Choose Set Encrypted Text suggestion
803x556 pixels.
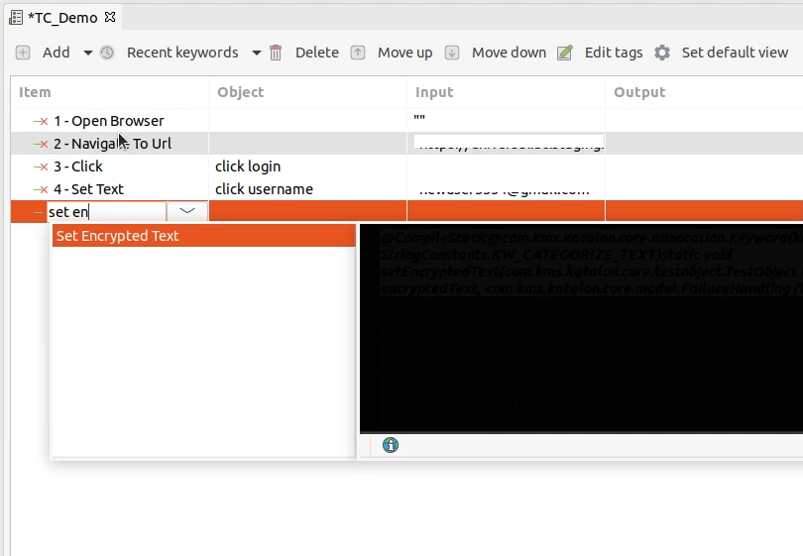(x=204, y=236)
